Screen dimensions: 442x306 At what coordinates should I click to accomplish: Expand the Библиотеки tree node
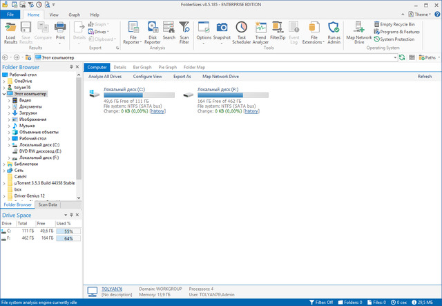click(x=3, y=164)
